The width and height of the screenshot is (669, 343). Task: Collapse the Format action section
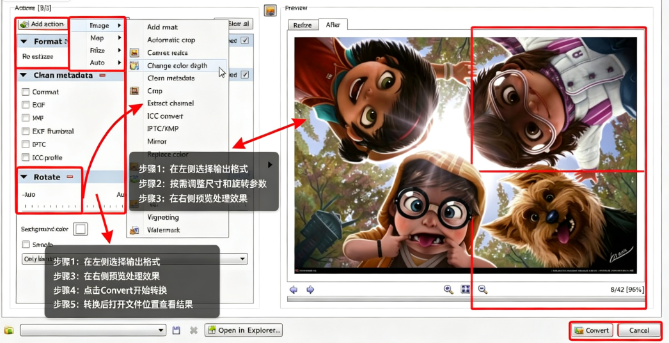pos(24,42)
